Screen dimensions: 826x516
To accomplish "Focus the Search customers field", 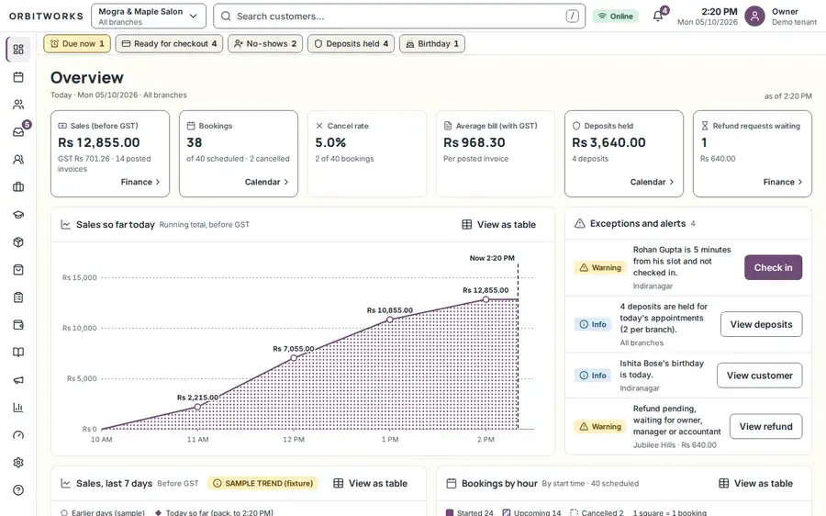I will point(399,17).
